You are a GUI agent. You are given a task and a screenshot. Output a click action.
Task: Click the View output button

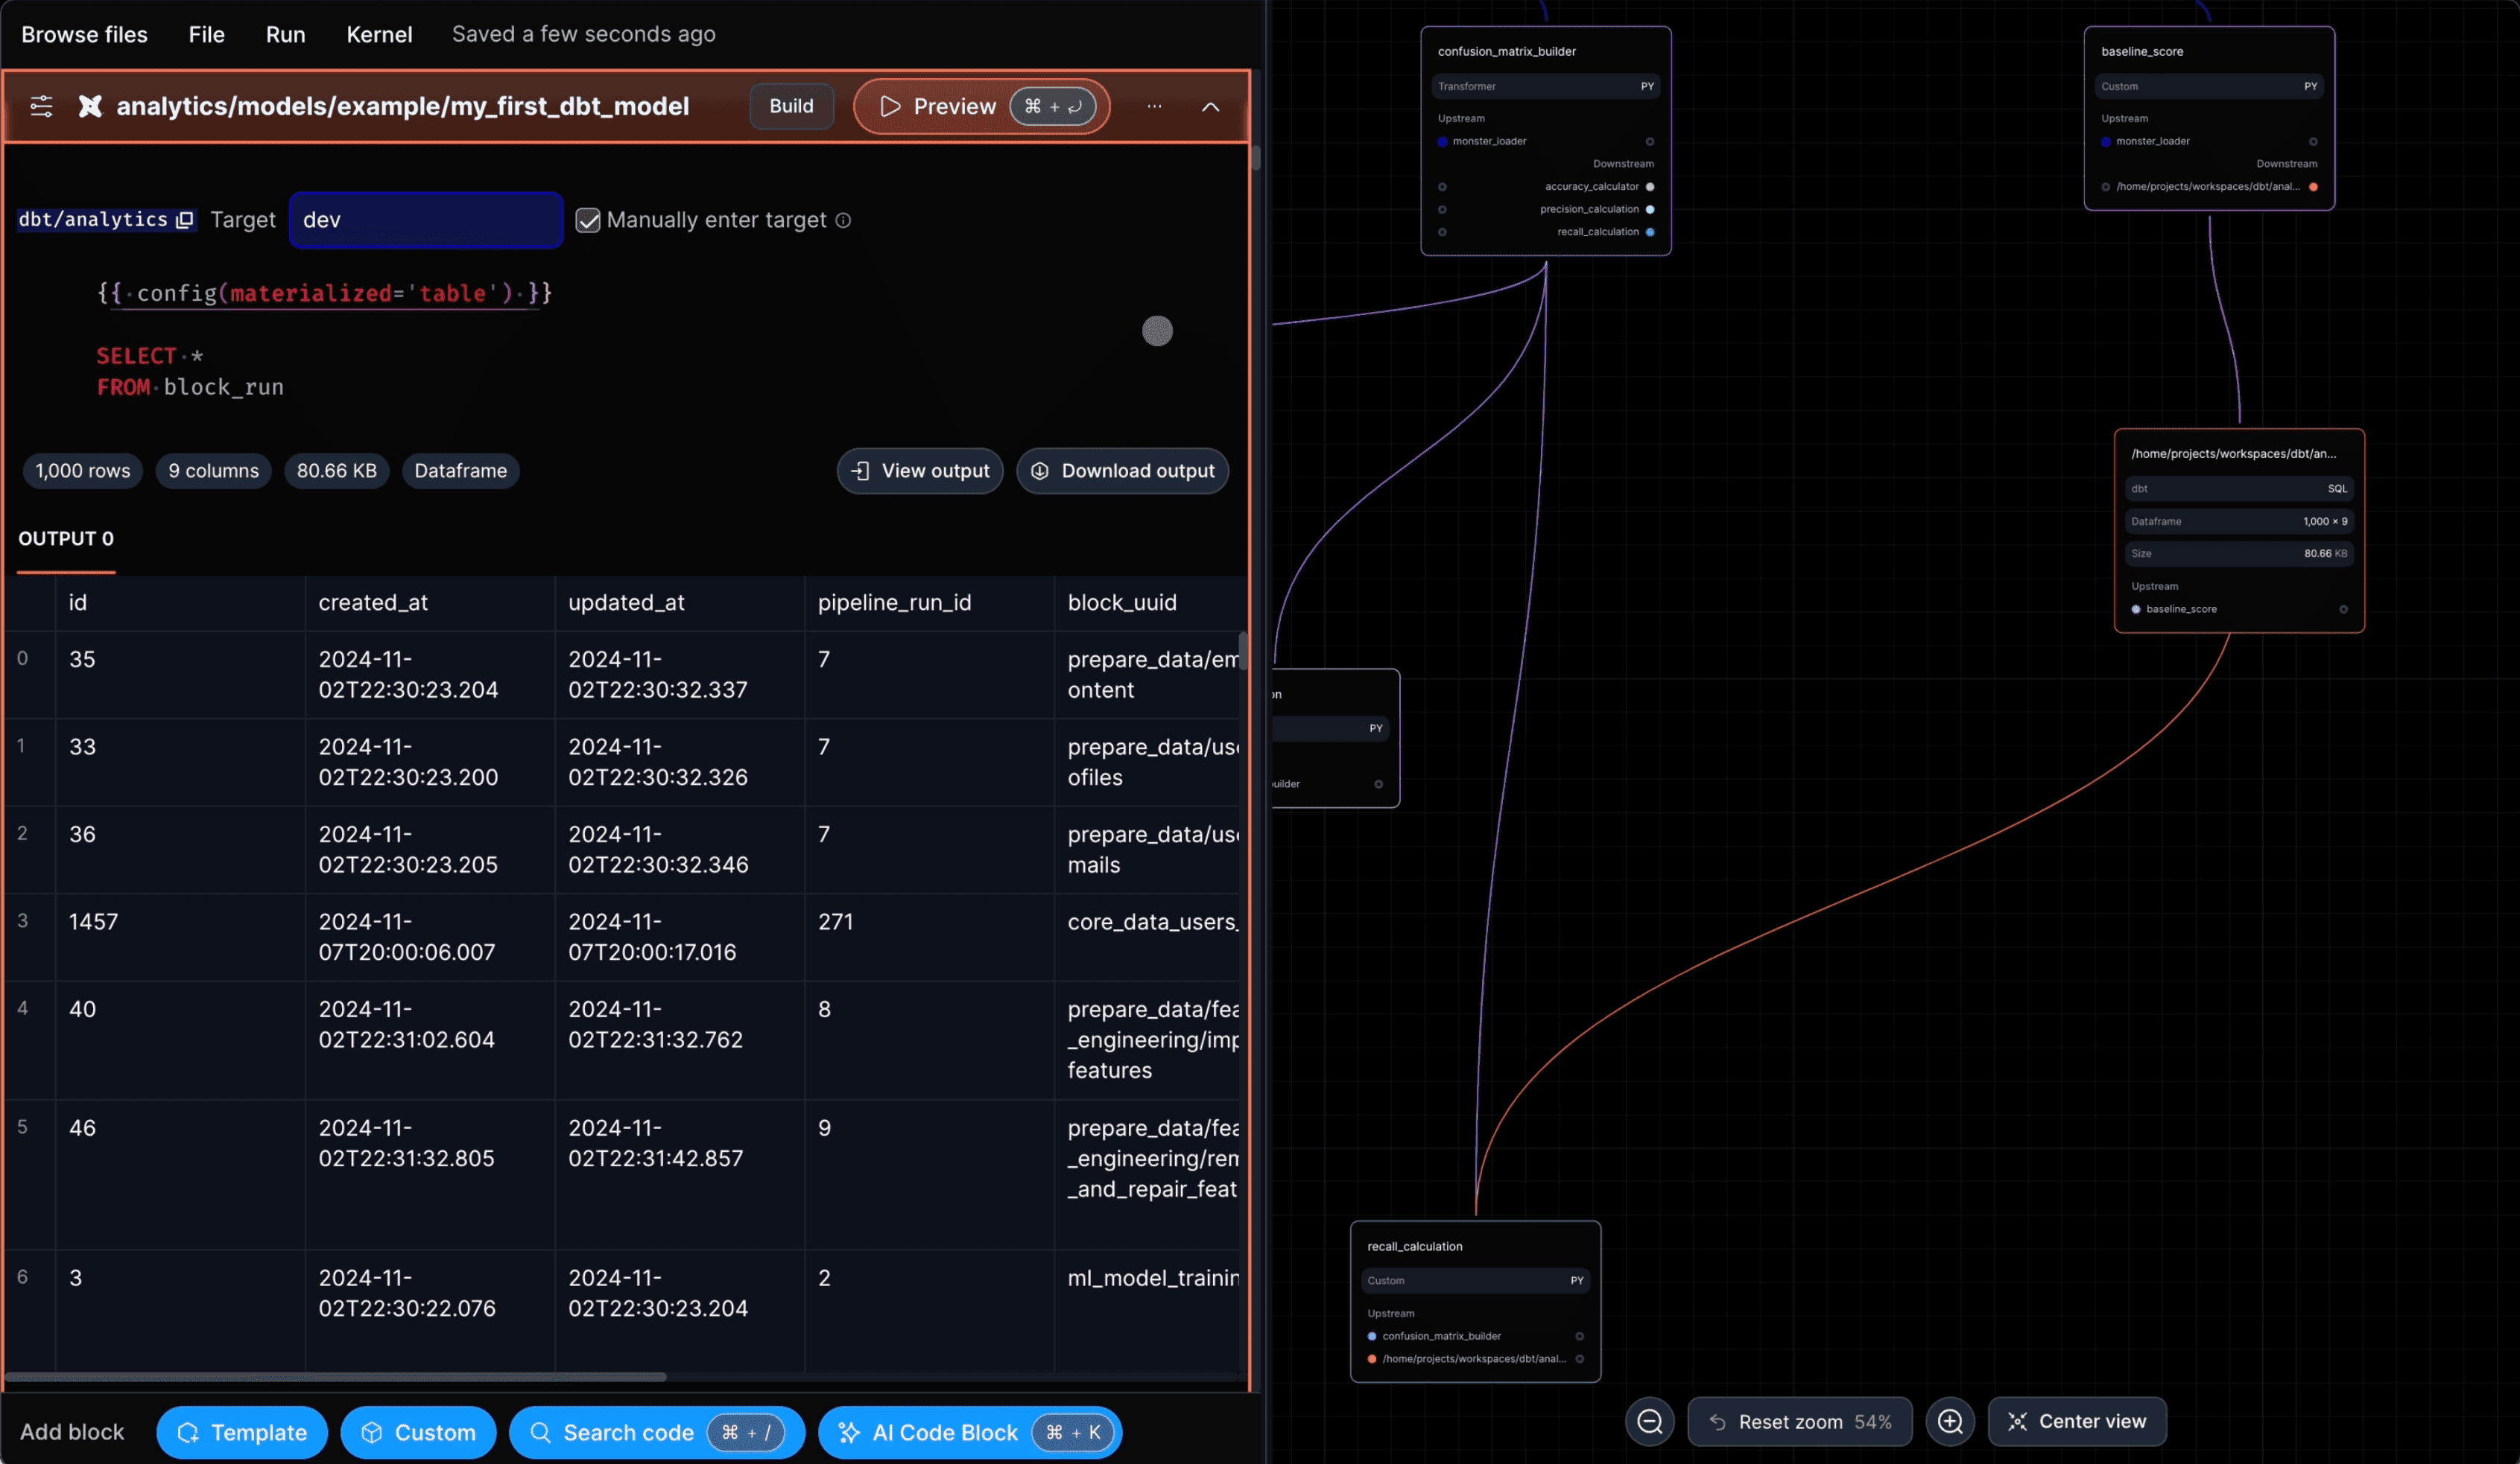(919, 471)
